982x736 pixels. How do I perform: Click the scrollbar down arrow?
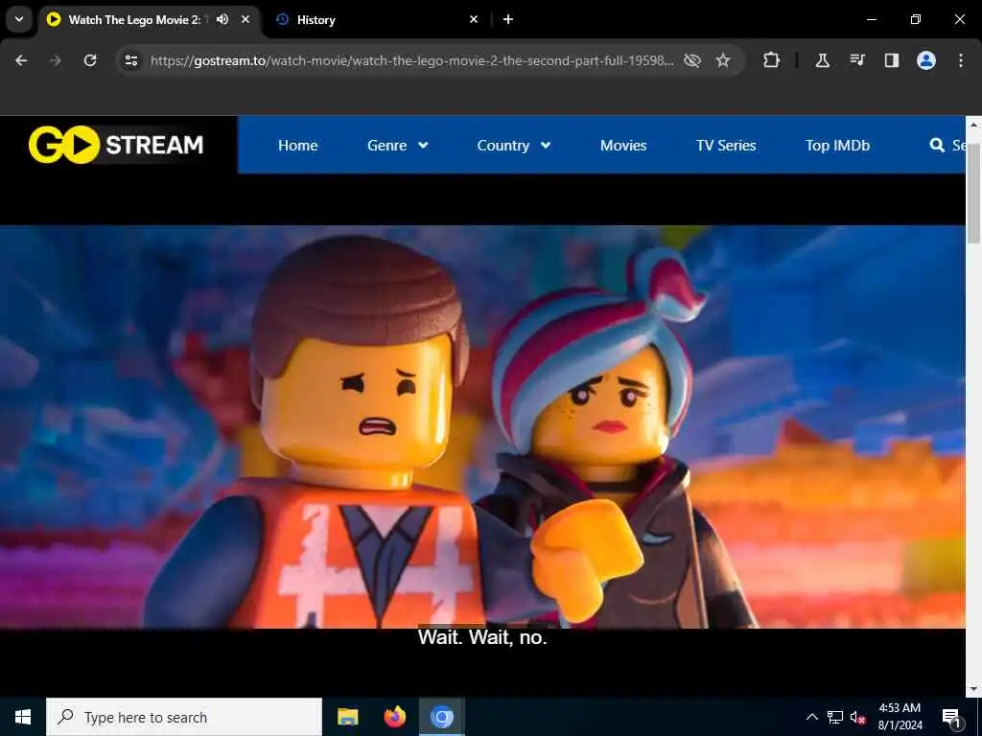(x=974, y=688)
